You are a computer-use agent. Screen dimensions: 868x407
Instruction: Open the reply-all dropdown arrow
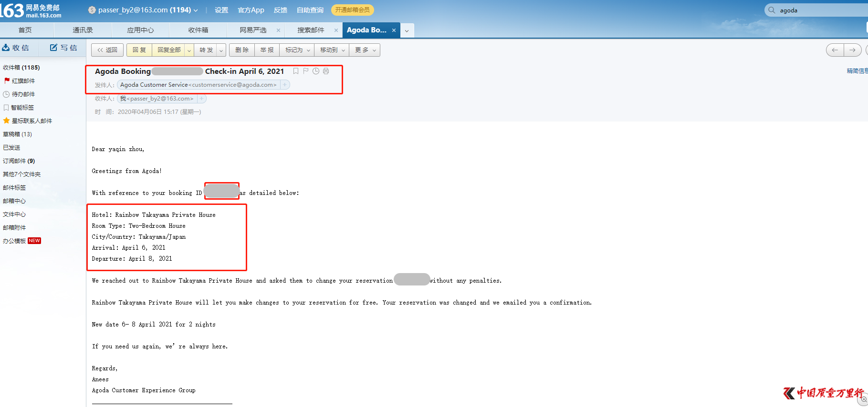189,50
